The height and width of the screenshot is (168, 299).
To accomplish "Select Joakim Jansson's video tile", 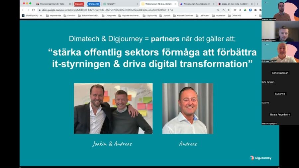I will (x=280, y=10).
